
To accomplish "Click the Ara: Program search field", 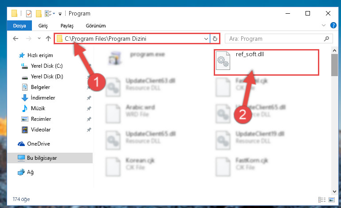I will pyautogui.click(x=275, y=39).
